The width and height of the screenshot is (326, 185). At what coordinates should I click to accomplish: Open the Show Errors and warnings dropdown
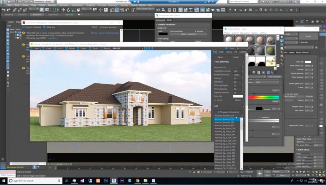111,27
